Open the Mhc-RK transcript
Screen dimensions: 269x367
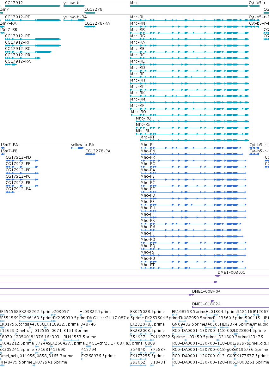click(138, 93)
